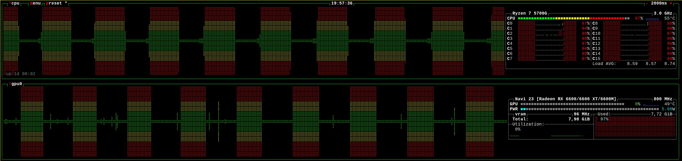
Task: Click the C1 core label
Action: [x=510, y=28]
